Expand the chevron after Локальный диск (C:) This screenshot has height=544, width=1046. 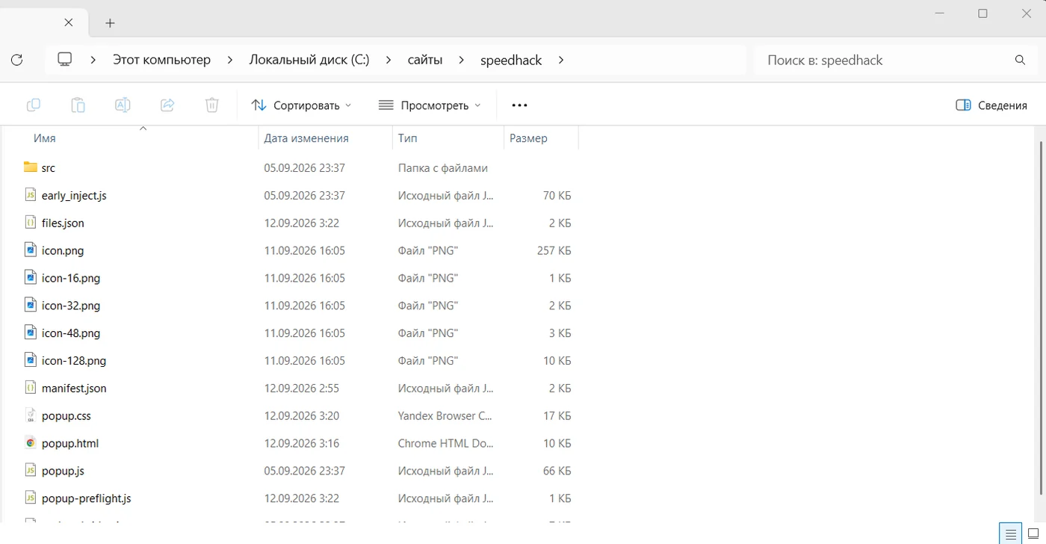point(389,60)
